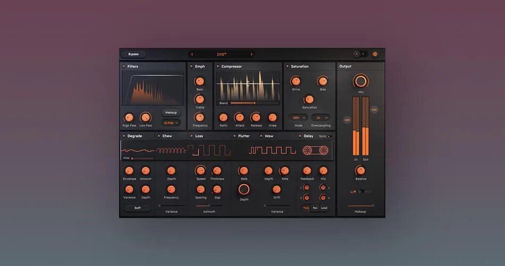Click the Output Mix knob
The image size is (505, 266).
click(361, 81)
